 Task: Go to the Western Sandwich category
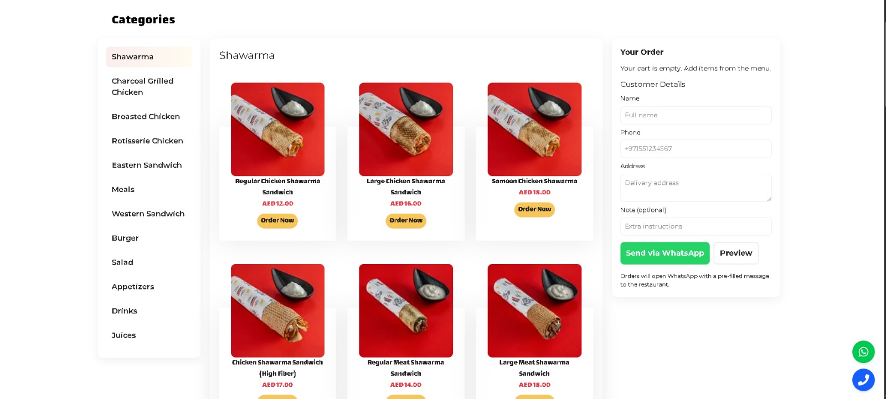click(x=148, y=214)
